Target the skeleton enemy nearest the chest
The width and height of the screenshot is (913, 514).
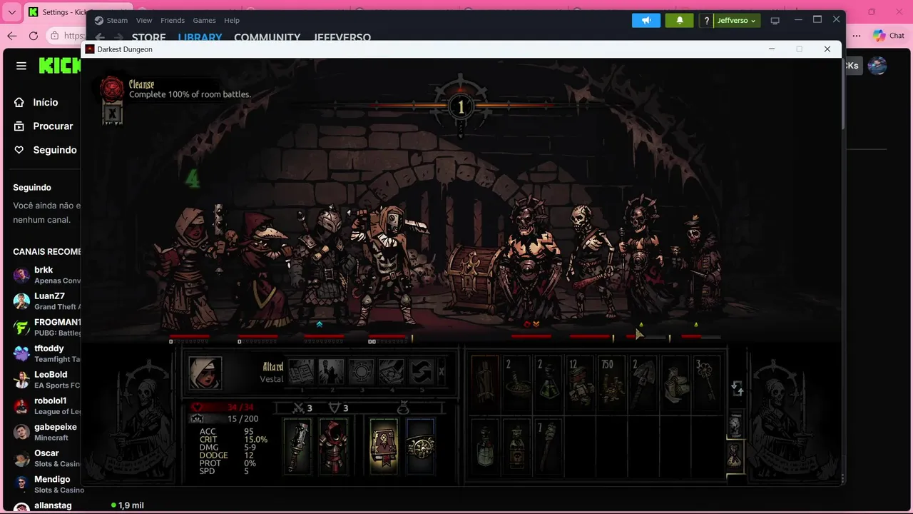529,261
